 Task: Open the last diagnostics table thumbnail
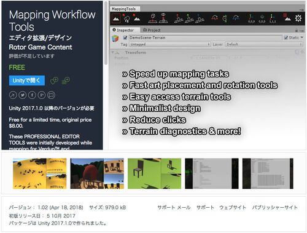pos(268,173)
